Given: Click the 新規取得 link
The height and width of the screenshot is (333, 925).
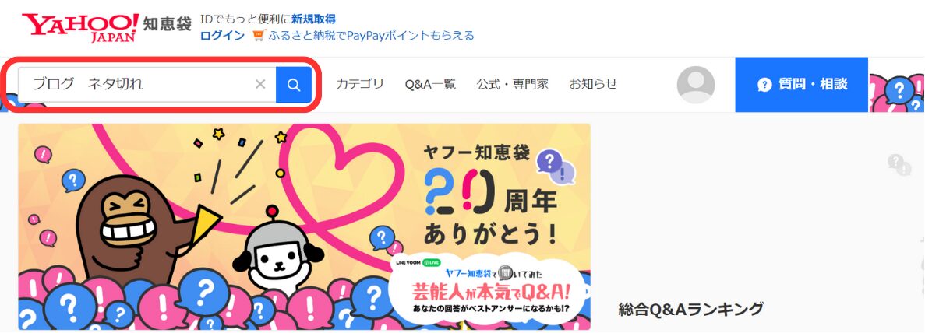Looking at the screenshot, I should point(313,19).
